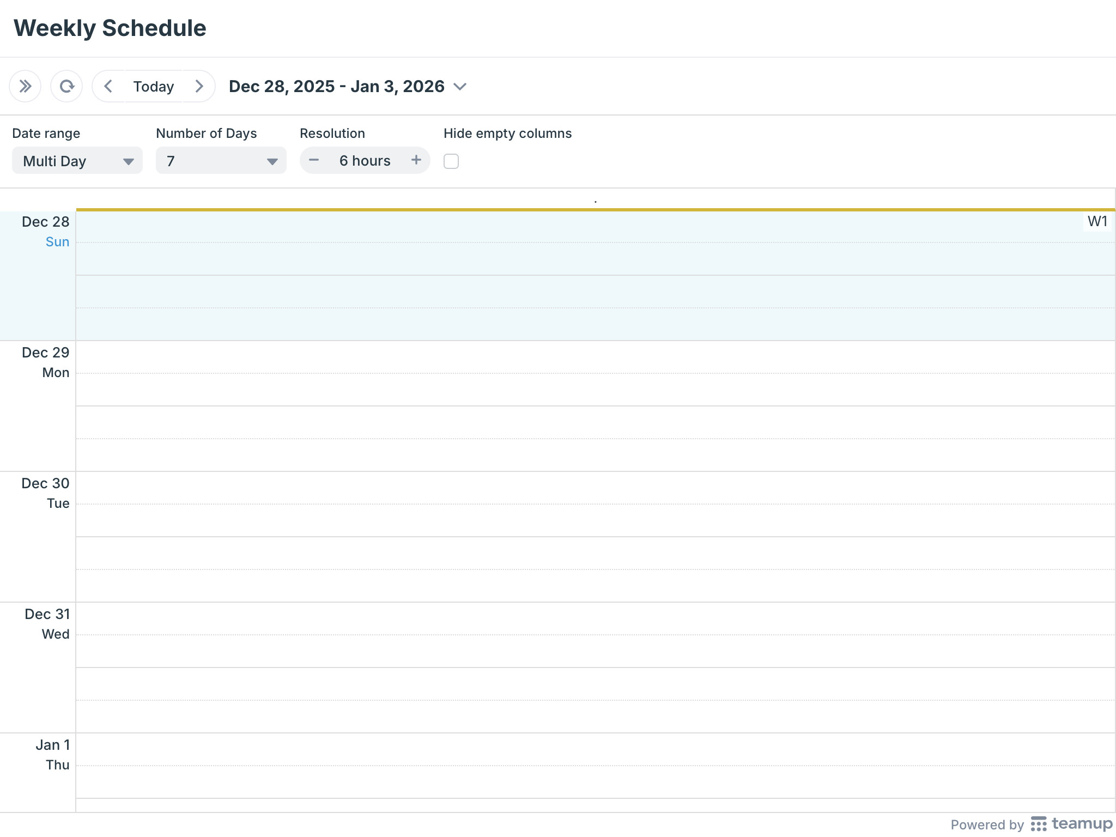Viewport: 1116px width, 837px height.
Task: Click the Today button
Action: 154,86
